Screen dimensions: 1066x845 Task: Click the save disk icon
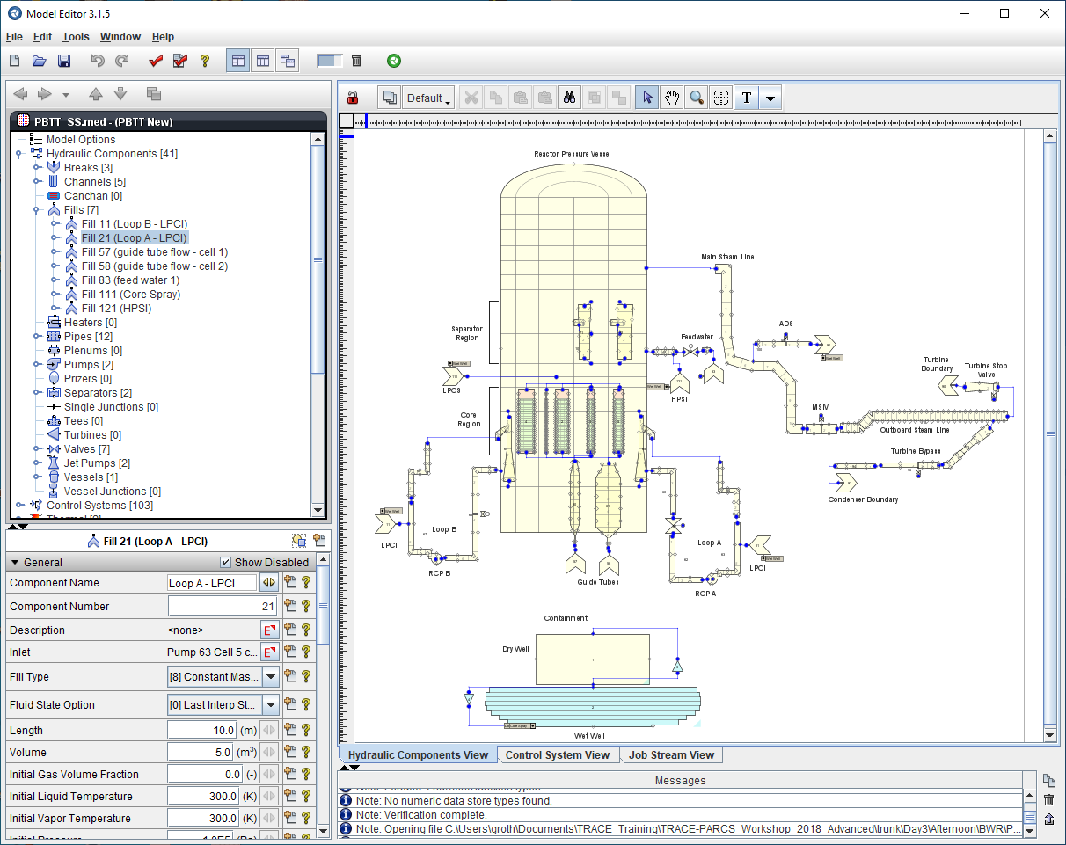(x=64, y=61)
